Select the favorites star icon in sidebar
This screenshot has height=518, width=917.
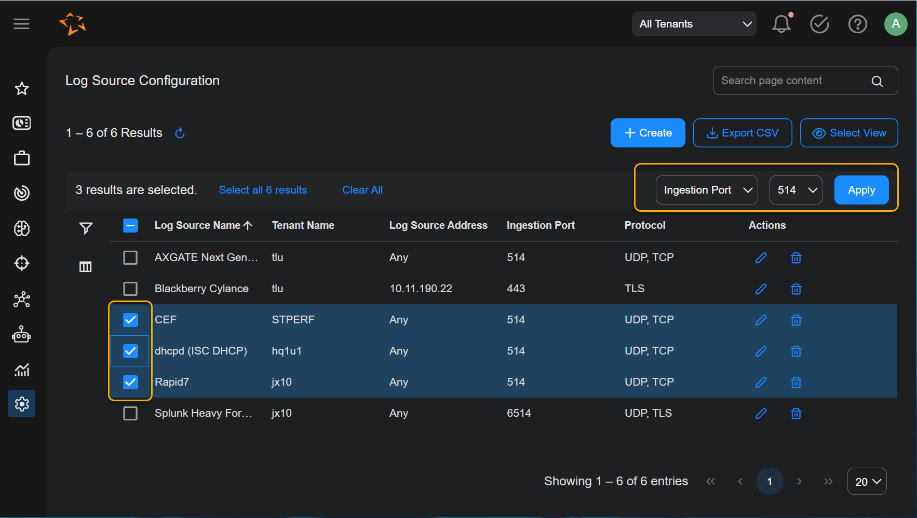[x=21, y=88]
